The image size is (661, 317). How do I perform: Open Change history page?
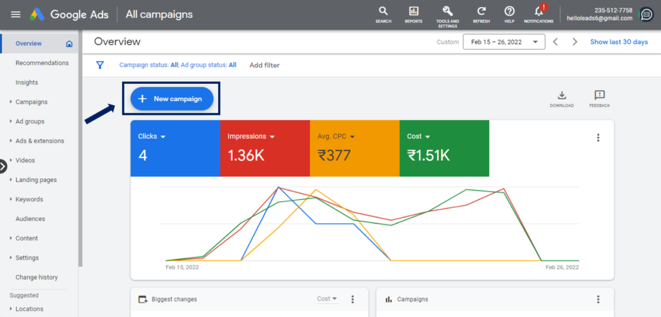(x=37, y=278)
